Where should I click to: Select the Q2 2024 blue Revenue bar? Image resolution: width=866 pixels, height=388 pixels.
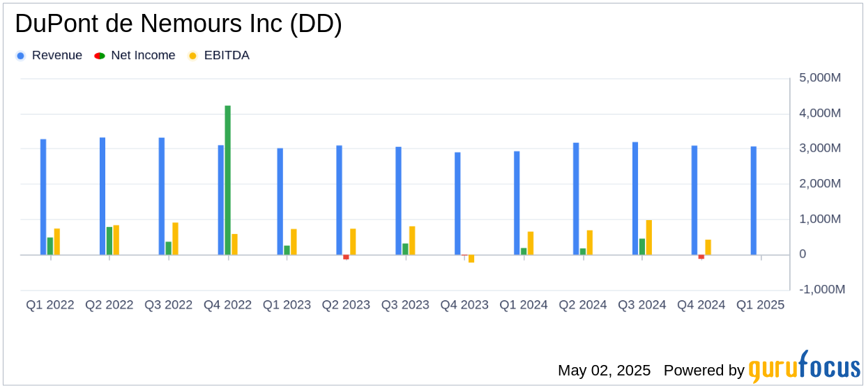point(576,199)
